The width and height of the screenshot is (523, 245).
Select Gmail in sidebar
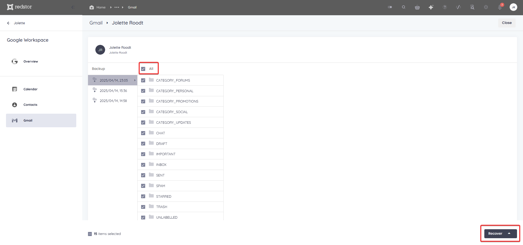(41, 120)
